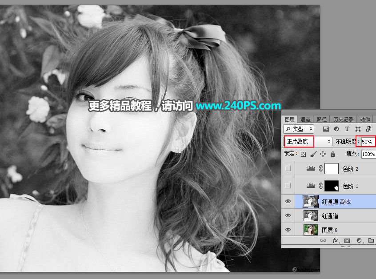Toggle mask link on 色阶 2
This screenshot has height=279, width=376.
[321, 168]
